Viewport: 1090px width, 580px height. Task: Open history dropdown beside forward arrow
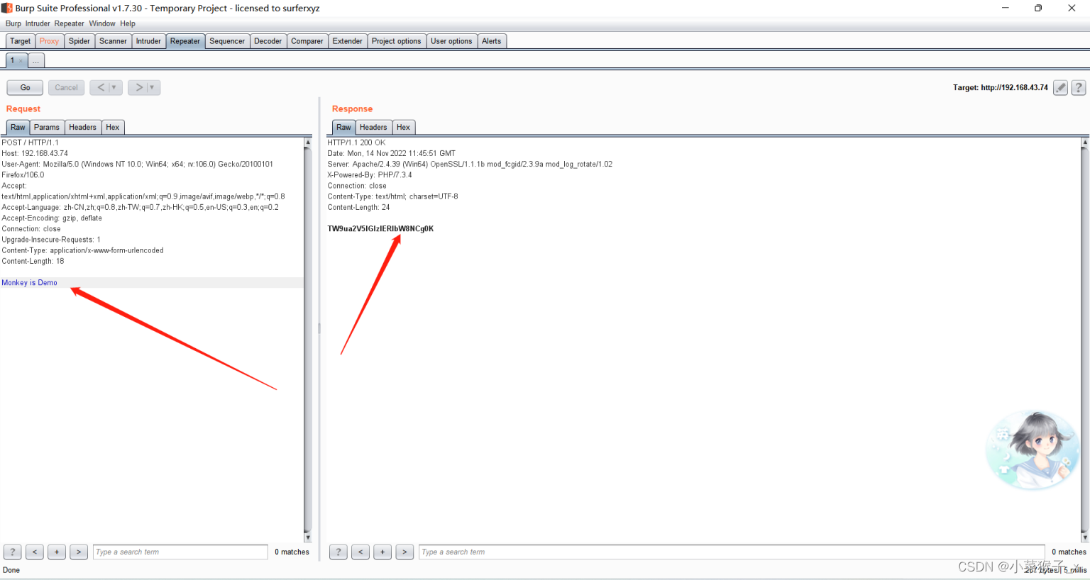click(x=152, y=87)
